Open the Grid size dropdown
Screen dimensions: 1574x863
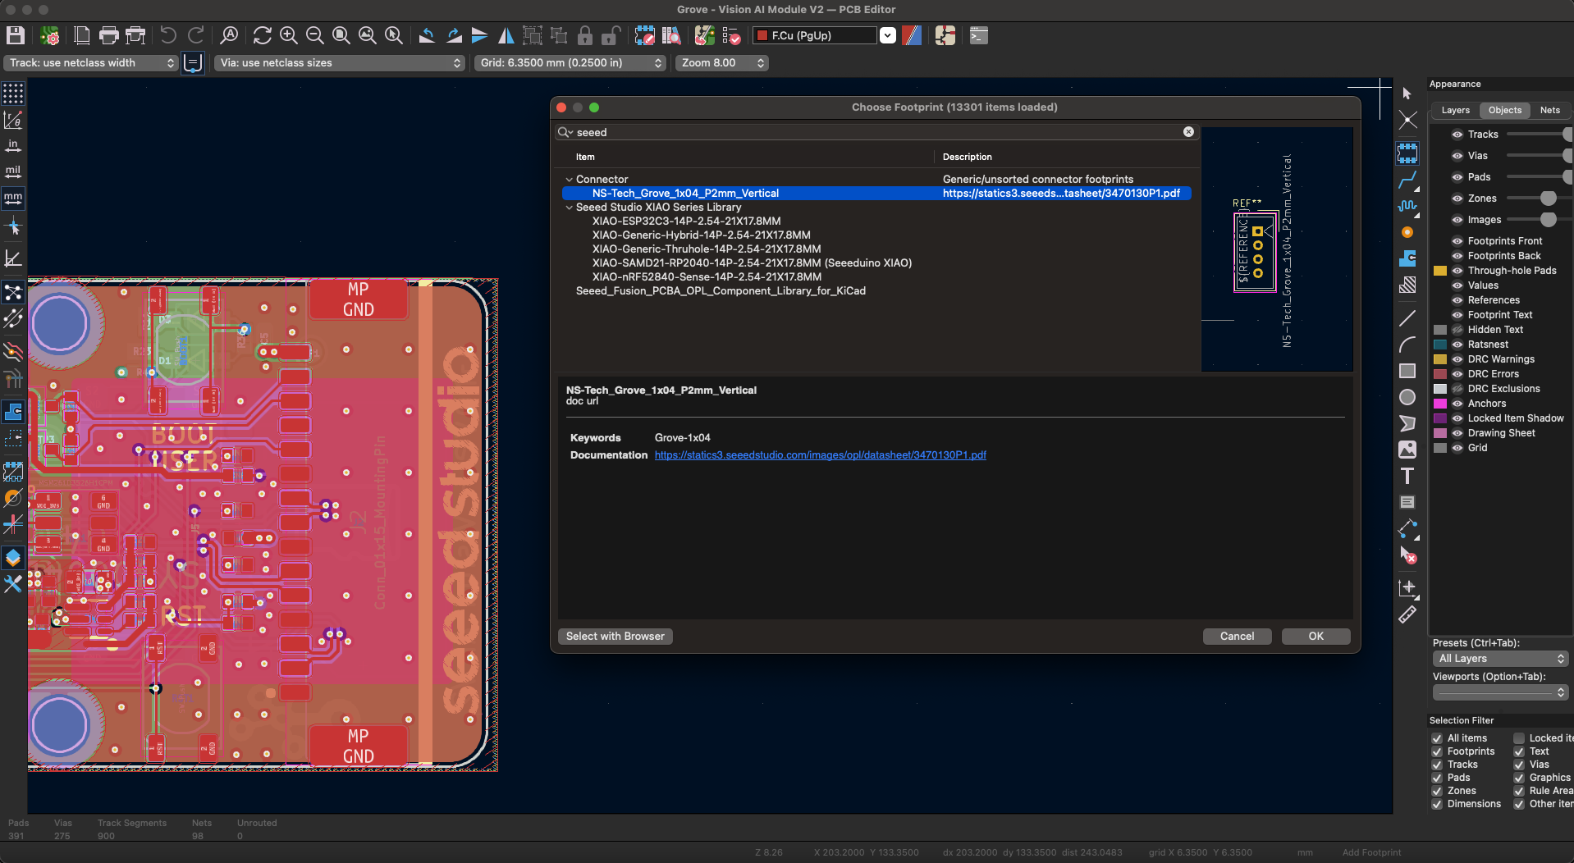[x=570, y=63]
